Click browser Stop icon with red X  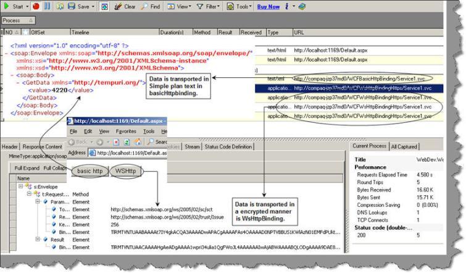point(116,142)
